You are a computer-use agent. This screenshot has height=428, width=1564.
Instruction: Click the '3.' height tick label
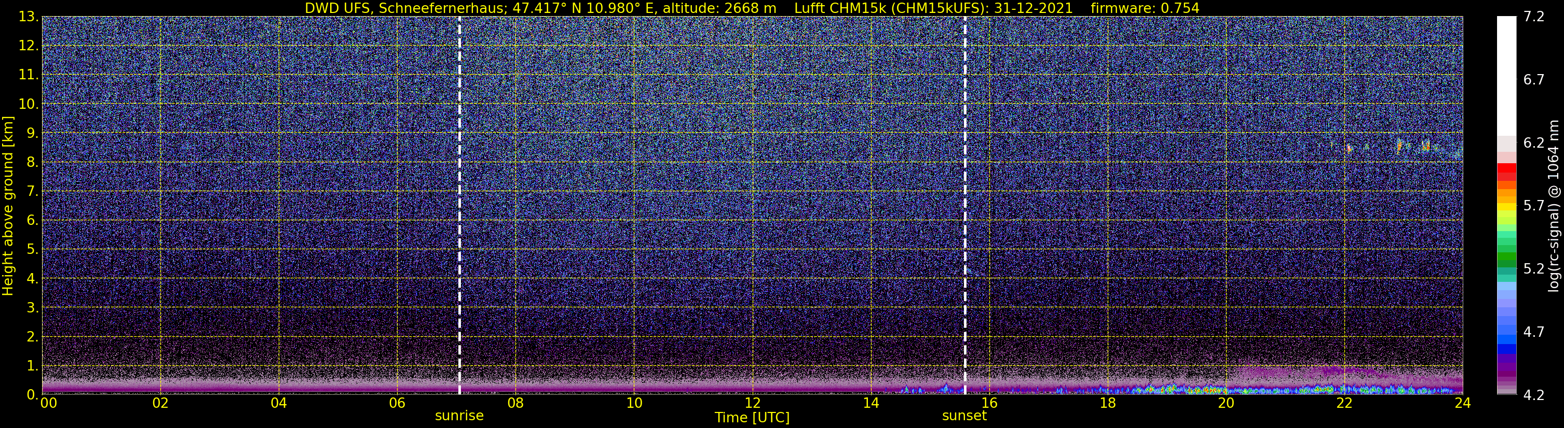click(32, 308)
